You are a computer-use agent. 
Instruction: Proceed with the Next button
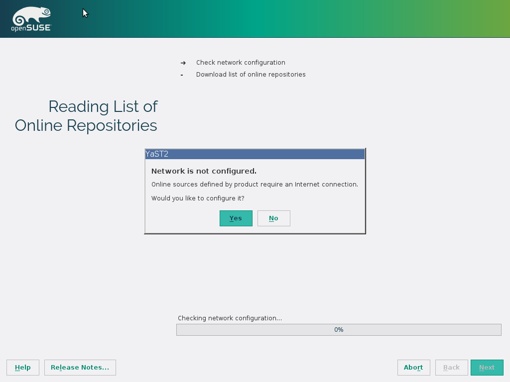487,368
